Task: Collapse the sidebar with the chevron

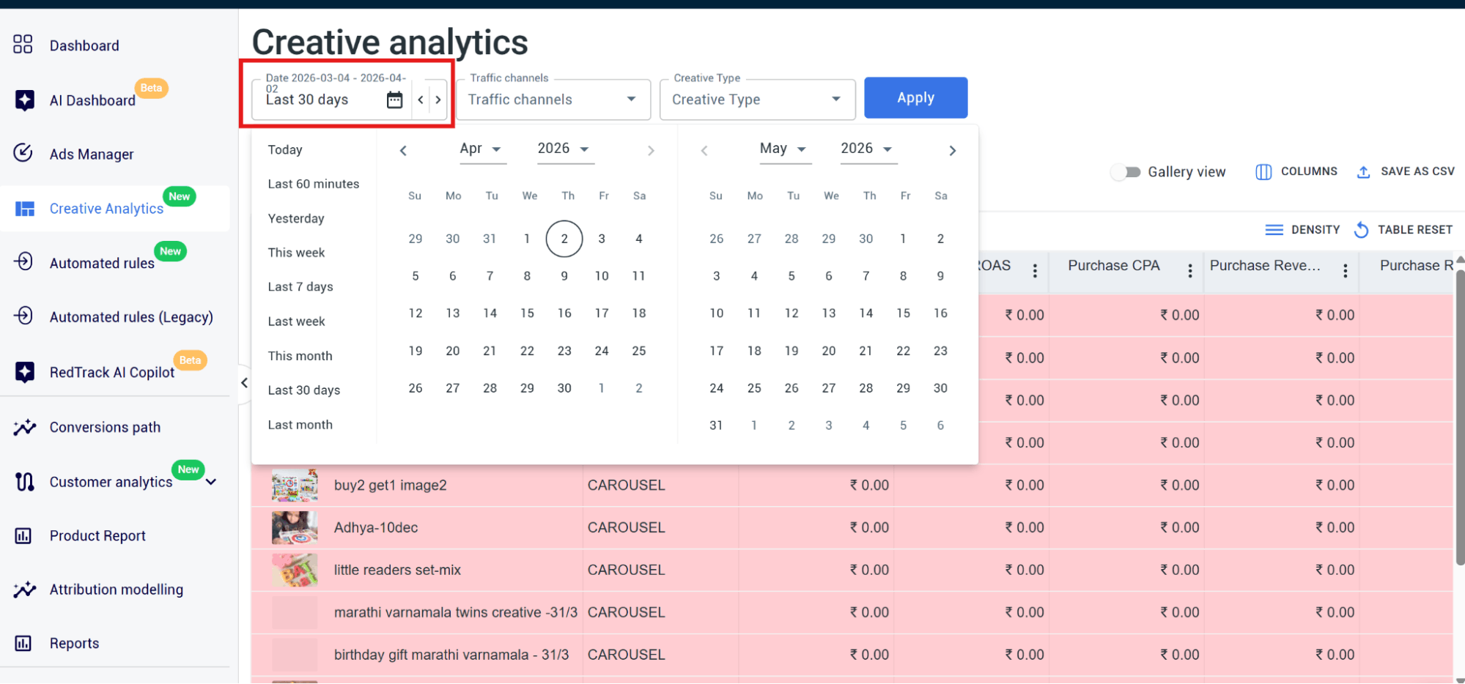Action: [x=244, y=382]
